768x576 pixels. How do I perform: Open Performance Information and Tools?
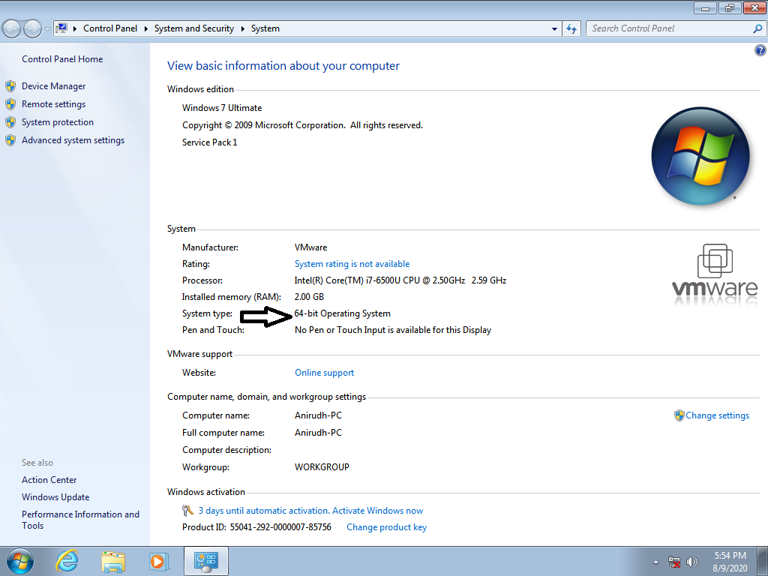[80, 520]
